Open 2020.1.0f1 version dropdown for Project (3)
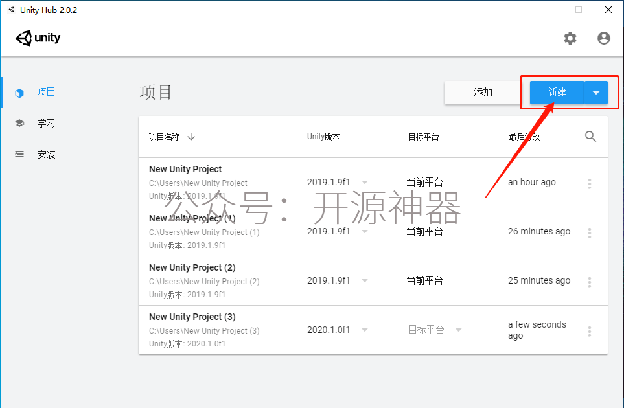 (x=365, y=330)
